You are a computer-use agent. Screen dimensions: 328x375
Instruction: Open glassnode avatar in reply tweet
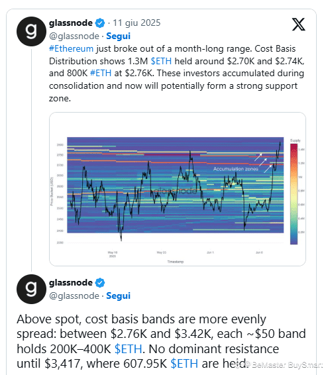tap(31, 289)
